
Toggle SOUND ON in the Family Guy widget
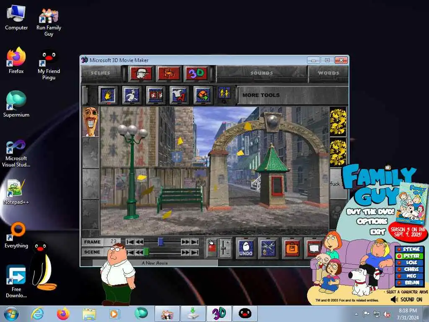tap(406, 299)
